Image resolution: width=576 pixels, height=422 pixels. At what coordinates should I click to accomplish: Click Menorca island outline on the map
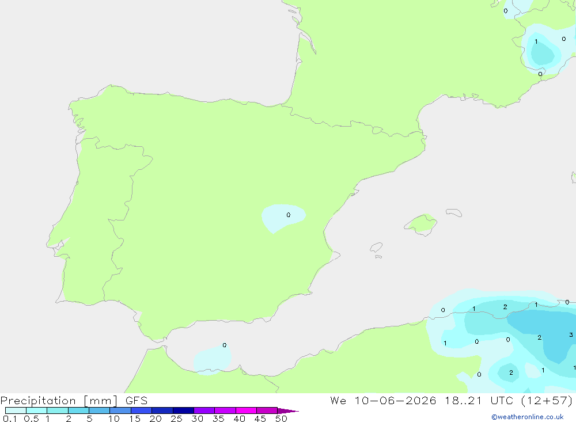tap(454, 212)
